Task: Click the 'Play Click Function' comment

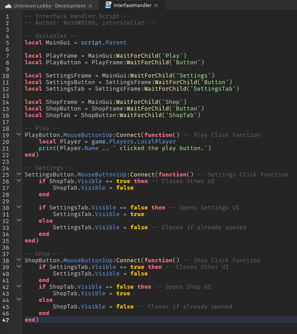Action: pos(222,135)
